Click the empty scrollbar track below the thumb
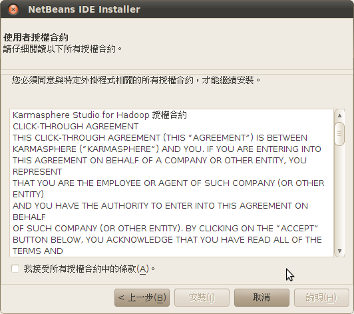 tap(339, 196)
